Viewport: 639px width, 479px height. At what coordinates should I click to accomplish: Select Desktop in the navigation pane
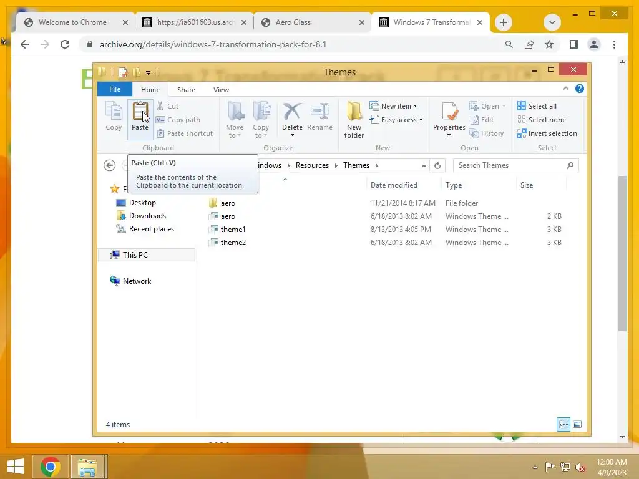click(142, 203)
